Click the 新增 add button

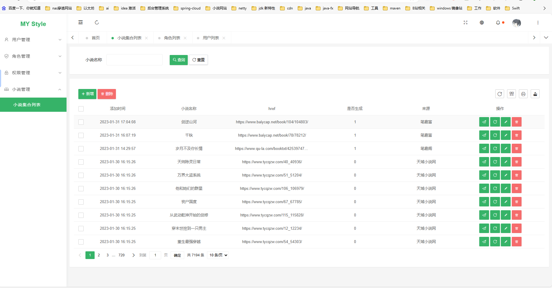click(87, 94)
